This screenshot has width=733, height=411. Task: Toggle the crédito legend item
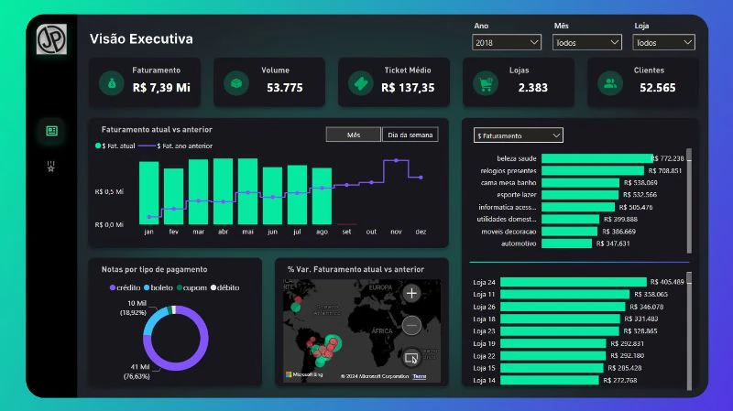[125, 287]
